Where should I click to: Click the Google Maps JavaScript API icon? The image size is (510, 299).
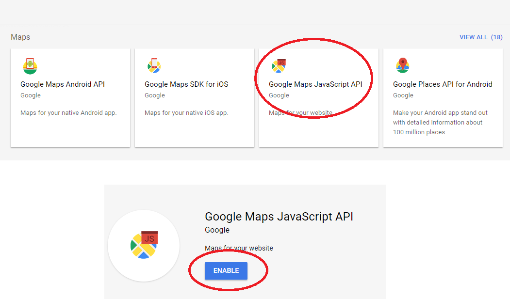coord(279,66)
